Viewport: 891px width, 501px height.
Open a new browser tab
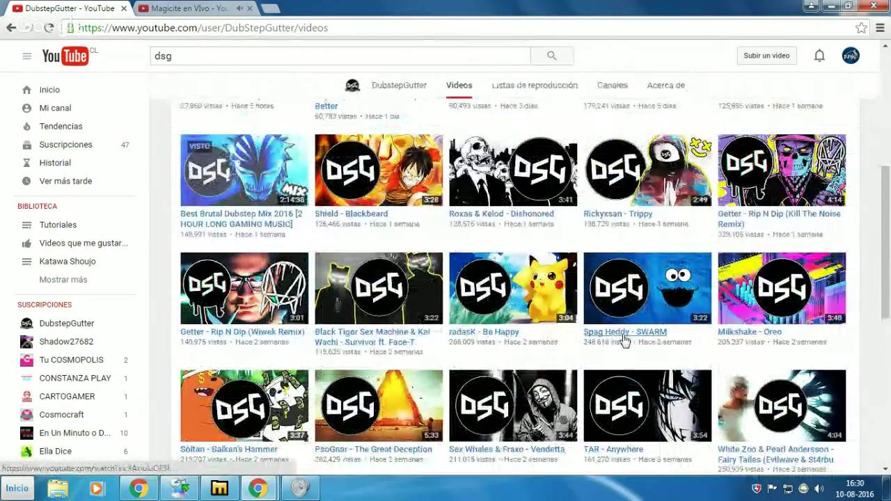270,8
